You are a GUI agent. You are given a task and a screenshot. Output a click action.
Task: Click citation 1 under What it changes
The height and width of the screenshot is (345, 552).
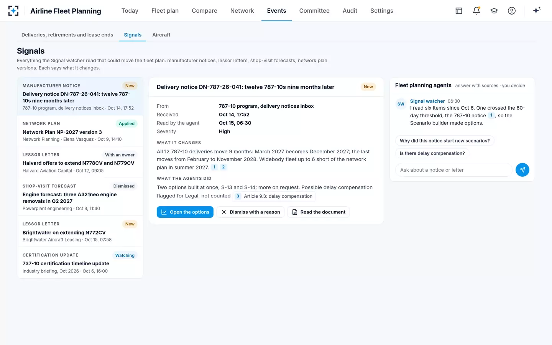click(x=214, y=167)
